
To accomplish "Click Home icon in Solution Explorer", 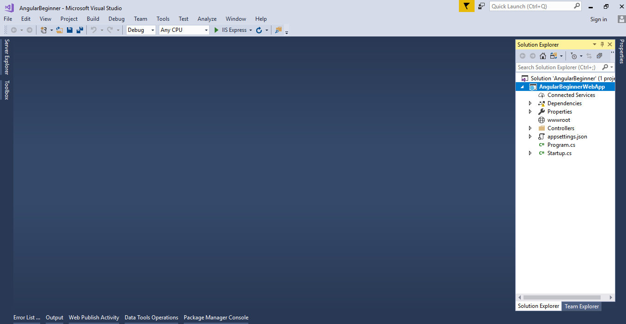I will pos(543,56).
